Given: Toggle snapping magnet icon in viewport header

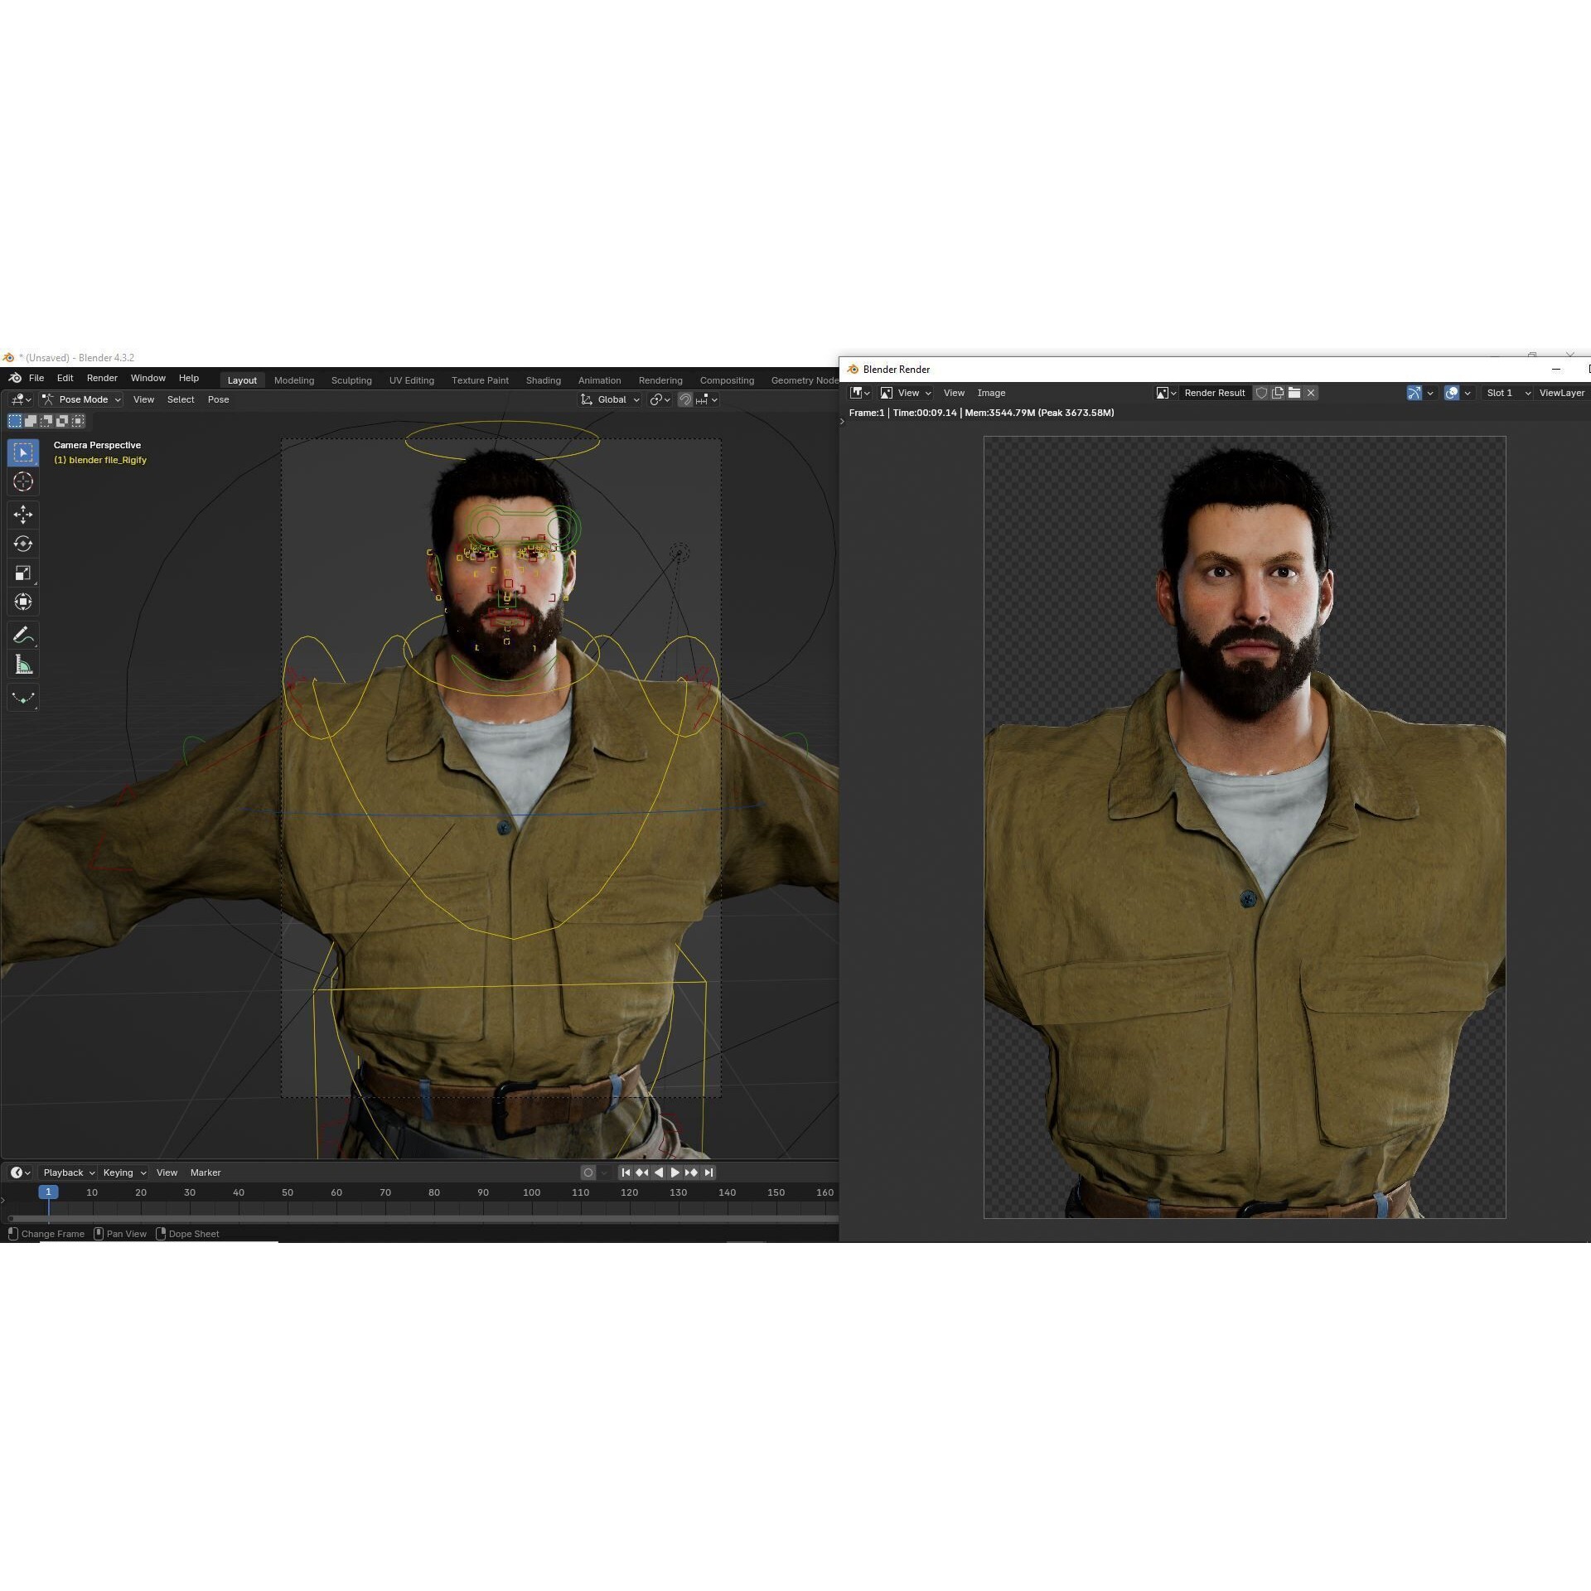Looking at the screenshot, I should coord(685,399).
